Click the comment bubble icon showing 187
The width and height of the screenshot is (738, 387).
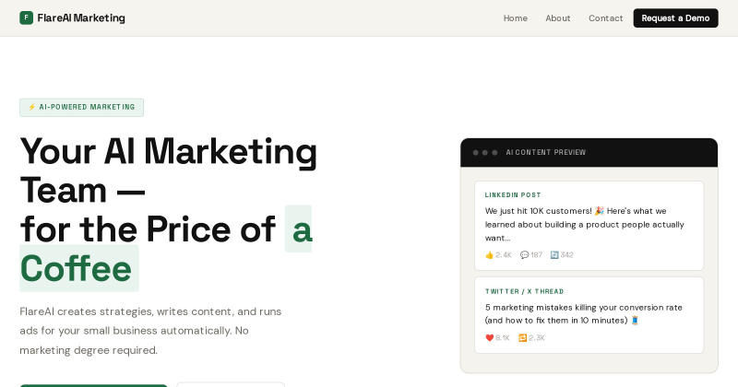click(524, 255)
